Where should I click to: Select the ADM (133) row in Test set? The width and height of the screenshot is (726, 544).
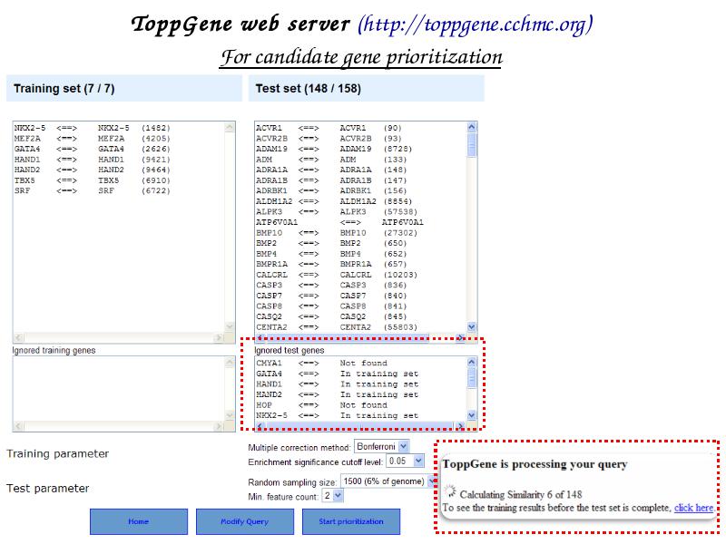tap(331, 160)
